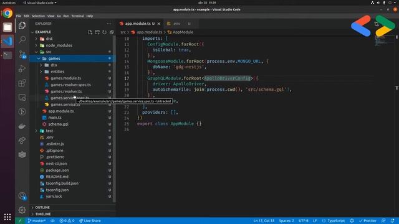Click New Folder icon in Explorer header
The height and width of the screenshot is (224, 399).
coord(97,32)
